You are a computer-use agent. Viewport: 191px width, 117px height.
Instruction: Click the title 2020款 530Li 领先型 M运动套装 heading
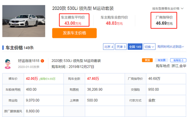[83, 8]
